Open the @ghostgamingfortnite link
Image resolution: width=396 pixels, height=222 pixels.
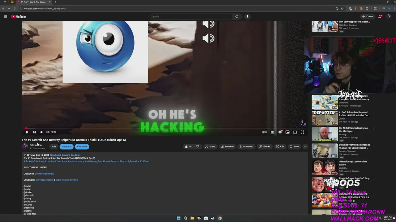(x=67, y=180)
